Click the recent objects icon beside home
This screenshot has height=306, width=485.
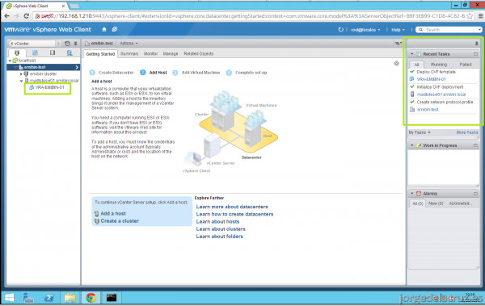[115, 29]
